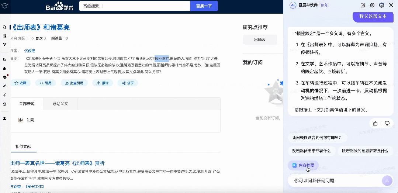This screenshot has width=398, height=193.
Task: Click the 《秘书工作》 journal link
Action: [x=34, y=187]
